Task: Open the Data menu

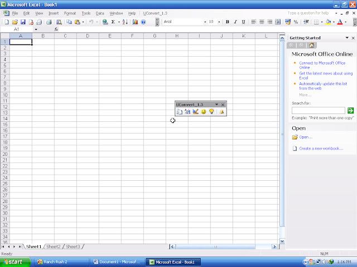Action: [100, 13]
